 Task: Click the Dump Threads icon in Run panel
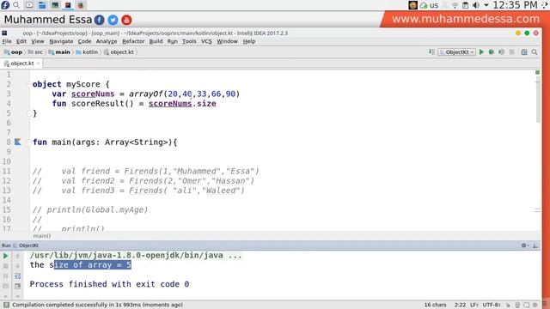(x=6, y=286)
